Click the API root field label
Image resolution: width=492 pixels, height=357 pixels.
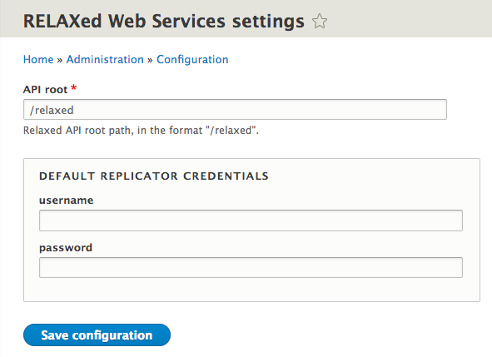45,90
